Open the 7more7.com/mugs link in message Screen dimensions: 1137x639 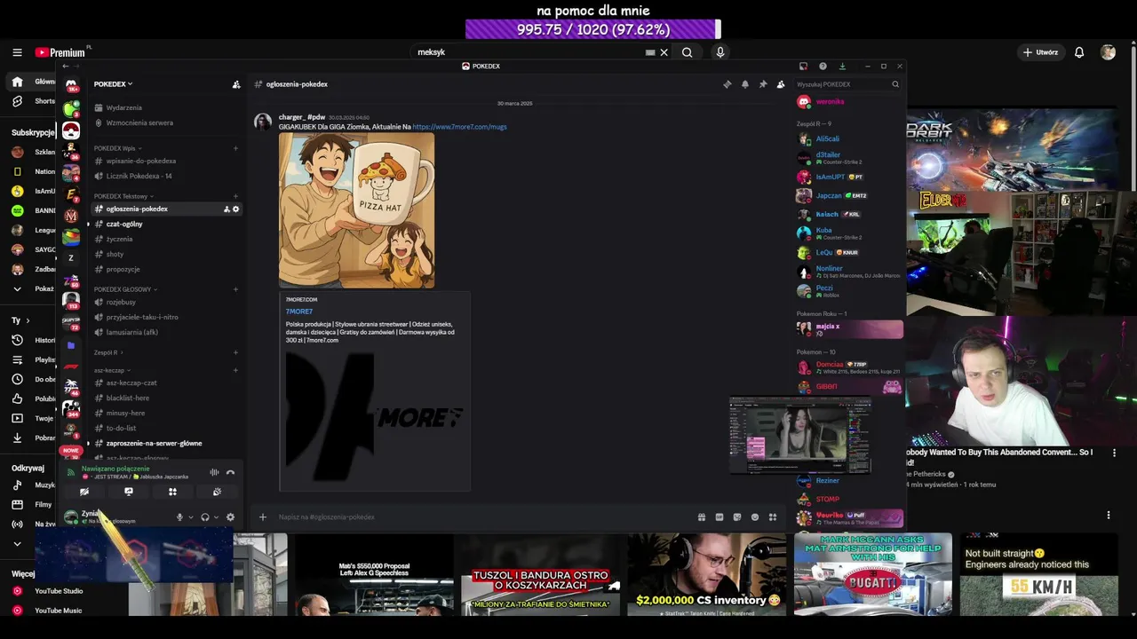(459, 127)
